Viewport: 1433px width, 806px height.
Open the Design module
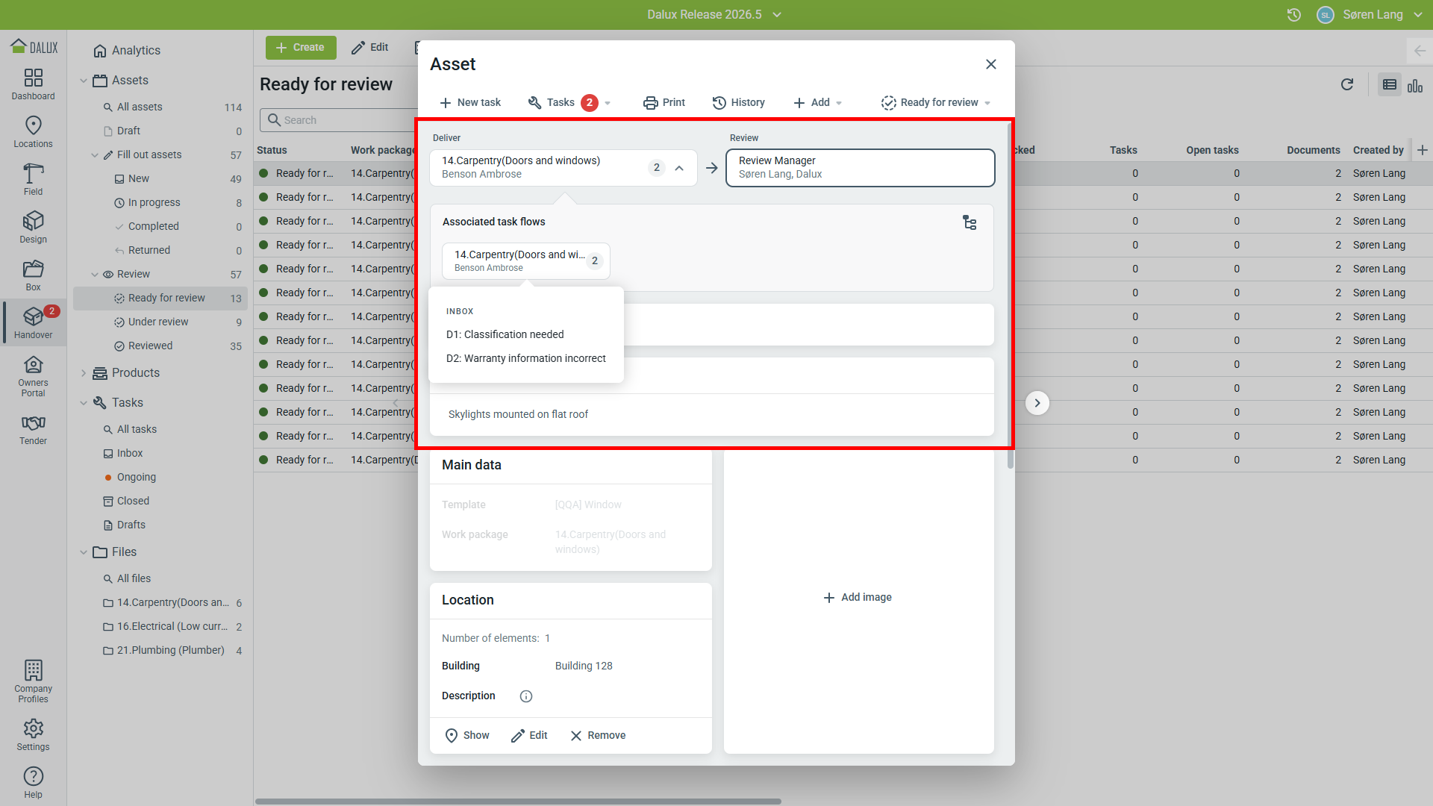33,228
